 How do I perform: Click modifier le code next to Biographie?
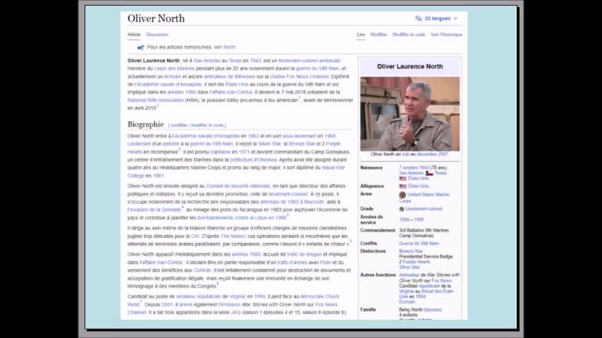pyautogui.click(x=207, y=125)
